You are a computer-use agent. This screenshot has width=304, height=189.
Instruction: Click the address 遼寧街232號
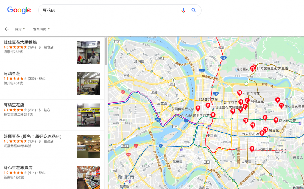point(13,52)
